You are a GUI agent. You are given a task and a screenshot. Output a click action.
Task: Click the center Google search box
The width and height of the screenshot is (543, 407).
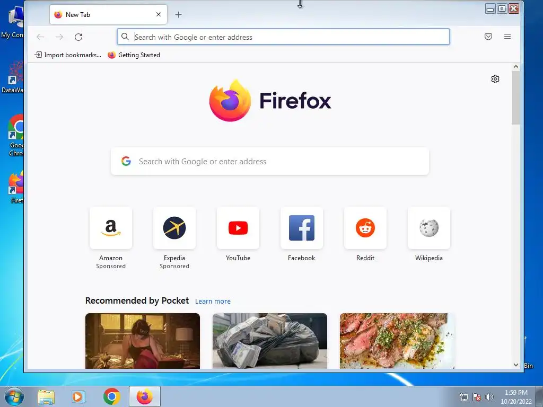point(270,161)
